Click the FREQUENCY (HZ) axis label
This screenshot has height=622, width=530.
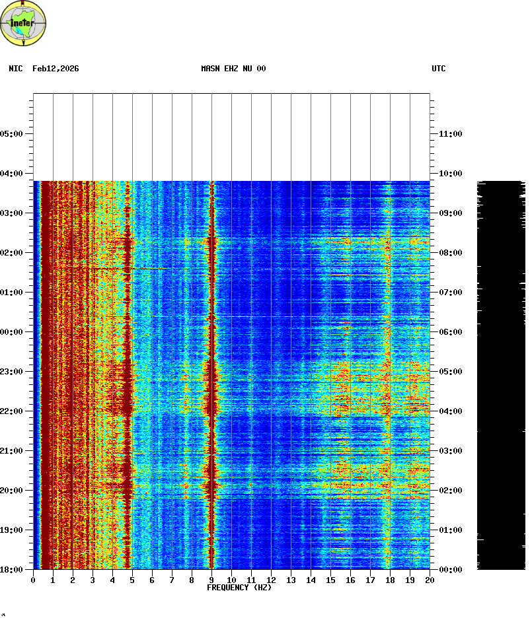[x=239, y=588]
